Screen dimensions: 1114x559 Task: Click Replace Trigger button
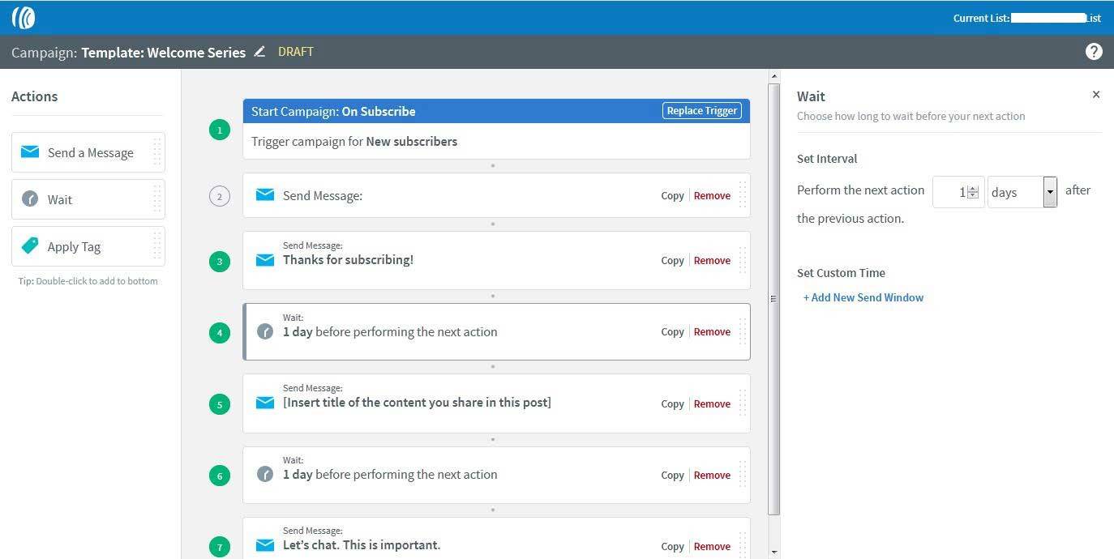[701, 111]
